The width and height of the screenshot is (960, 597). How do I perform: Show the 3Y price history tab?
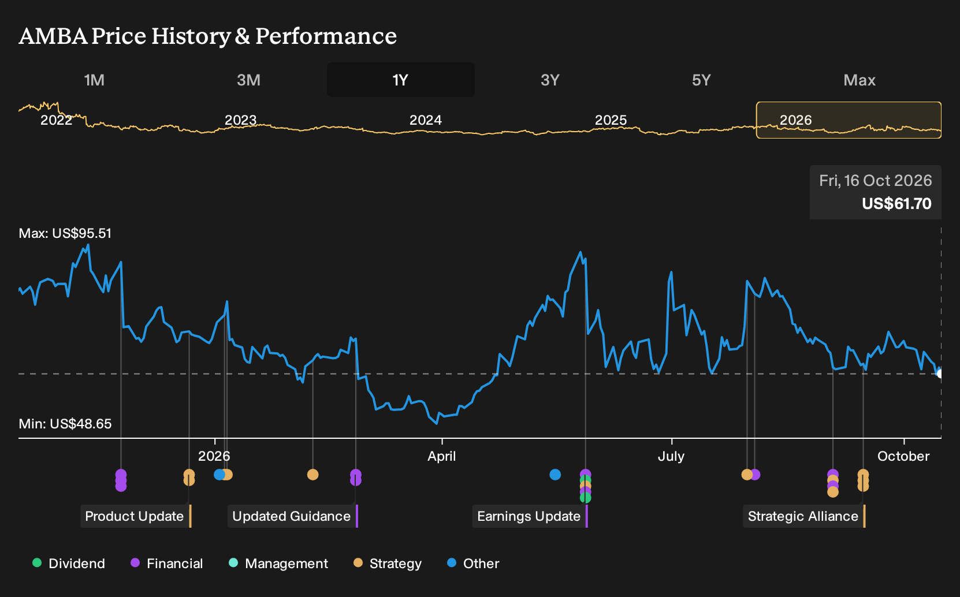tap(550, 80)
